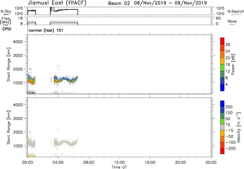The height and width of the screenshot is (169, 244).
Task: Click the '4000' tick in the power panel
Action: [x=18, y=42]
